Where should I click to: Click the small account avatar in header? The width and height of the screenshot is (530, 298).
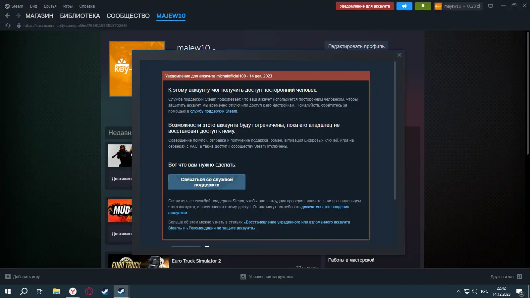pos(438,6)
